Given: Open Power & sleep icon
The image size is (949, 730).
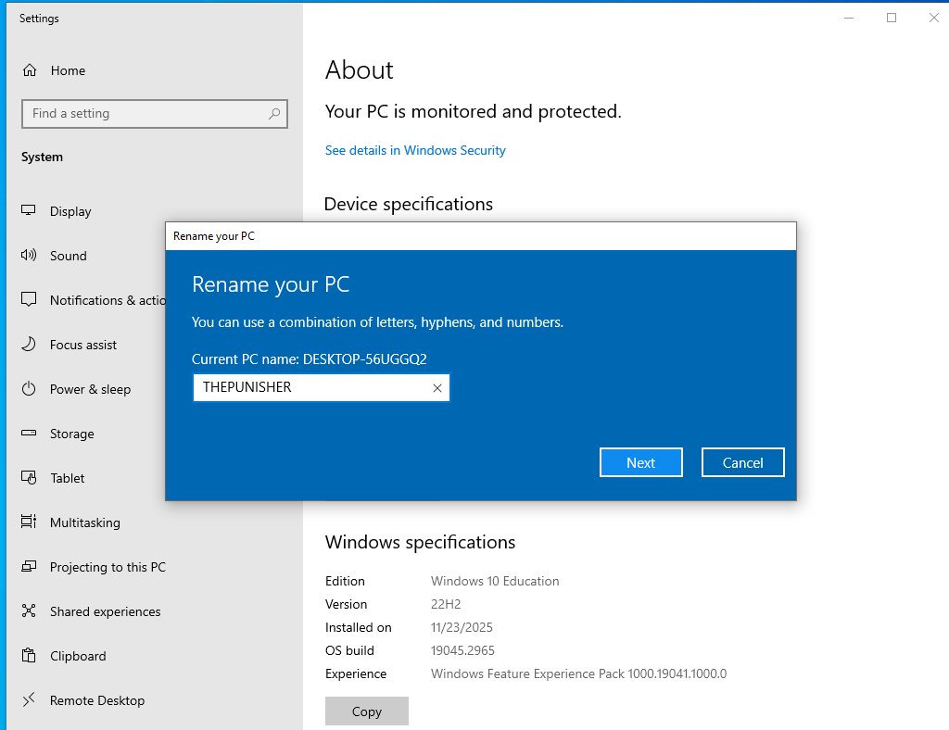Looking at the screenshot, I should coord(29,389).
